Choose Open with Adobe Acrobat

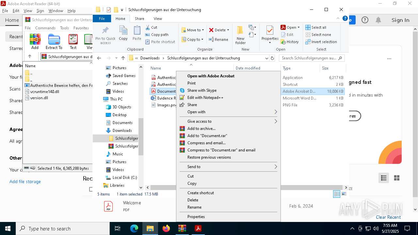(x=228, y=76)
